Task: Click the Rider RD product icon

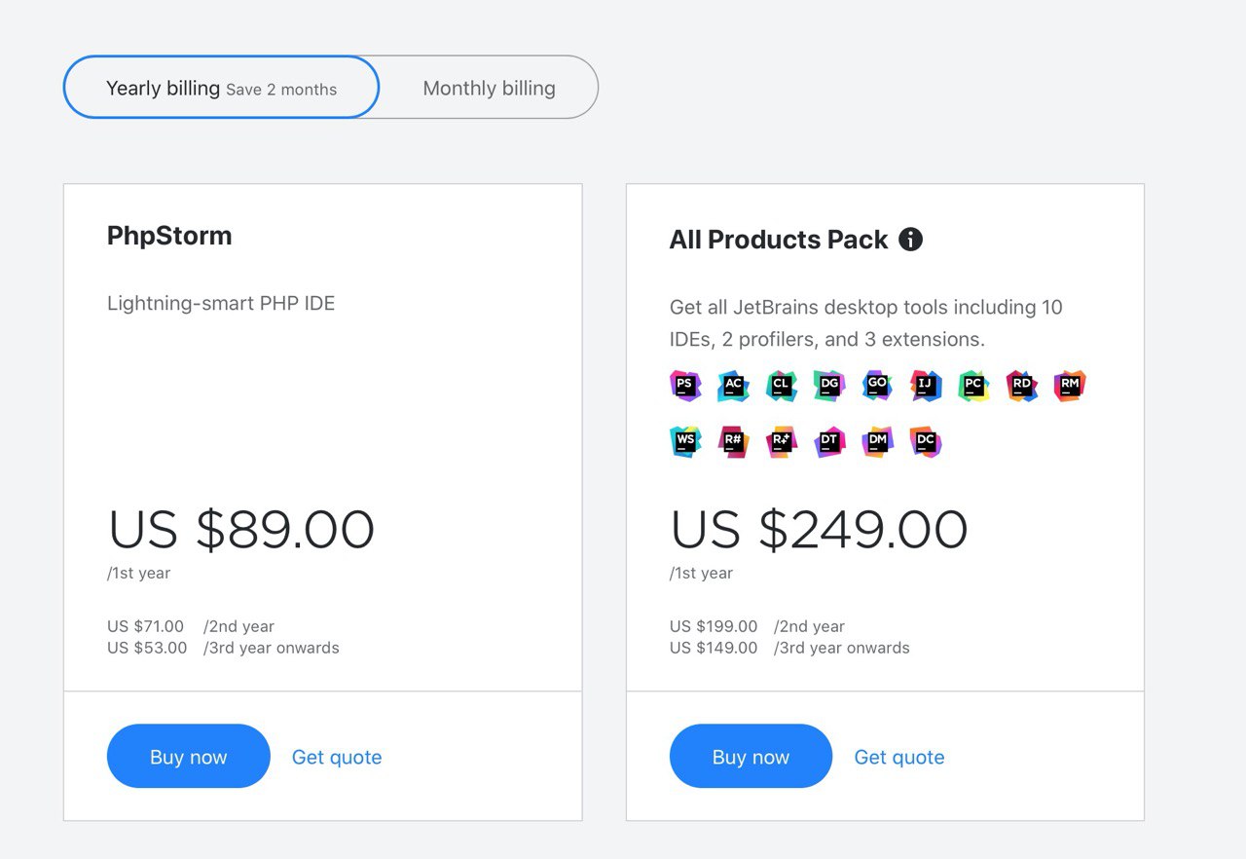Action: coord(1021,386)
